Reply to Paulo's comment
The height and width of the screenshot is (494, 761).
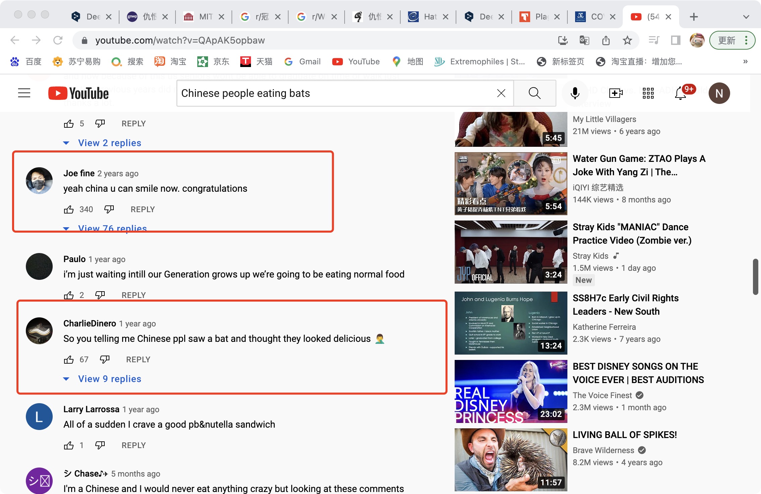[x=134, y=295]
